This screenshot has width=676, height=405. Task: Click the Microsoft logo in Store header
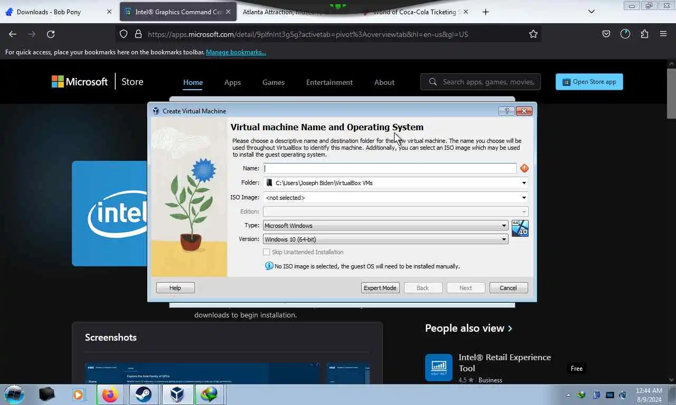(x=80, y=82)
